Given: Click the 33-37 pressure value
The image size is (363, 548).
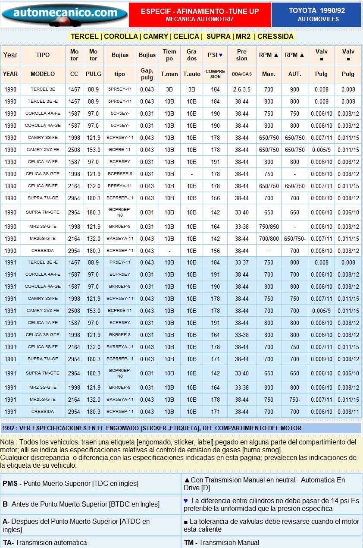Looking at the screenshot, I should click(x=242, y=262).
